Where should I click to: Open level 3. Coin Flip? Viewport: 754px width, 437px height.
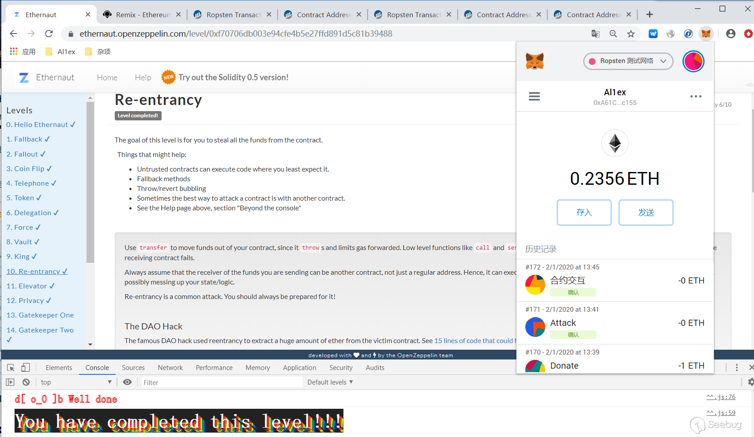tap(29, 169)
